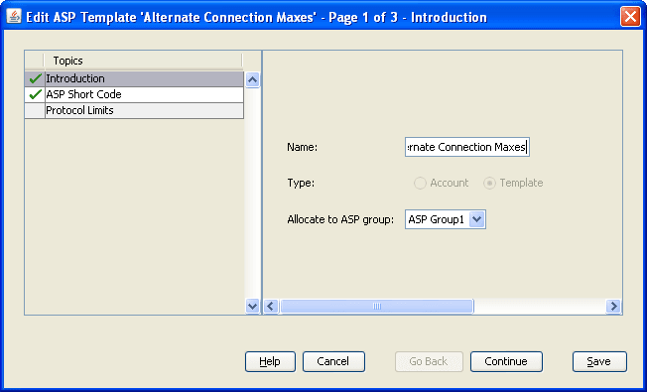Select the Introduction topic row
The image size is (647, 392).
[x=134, y=78]
